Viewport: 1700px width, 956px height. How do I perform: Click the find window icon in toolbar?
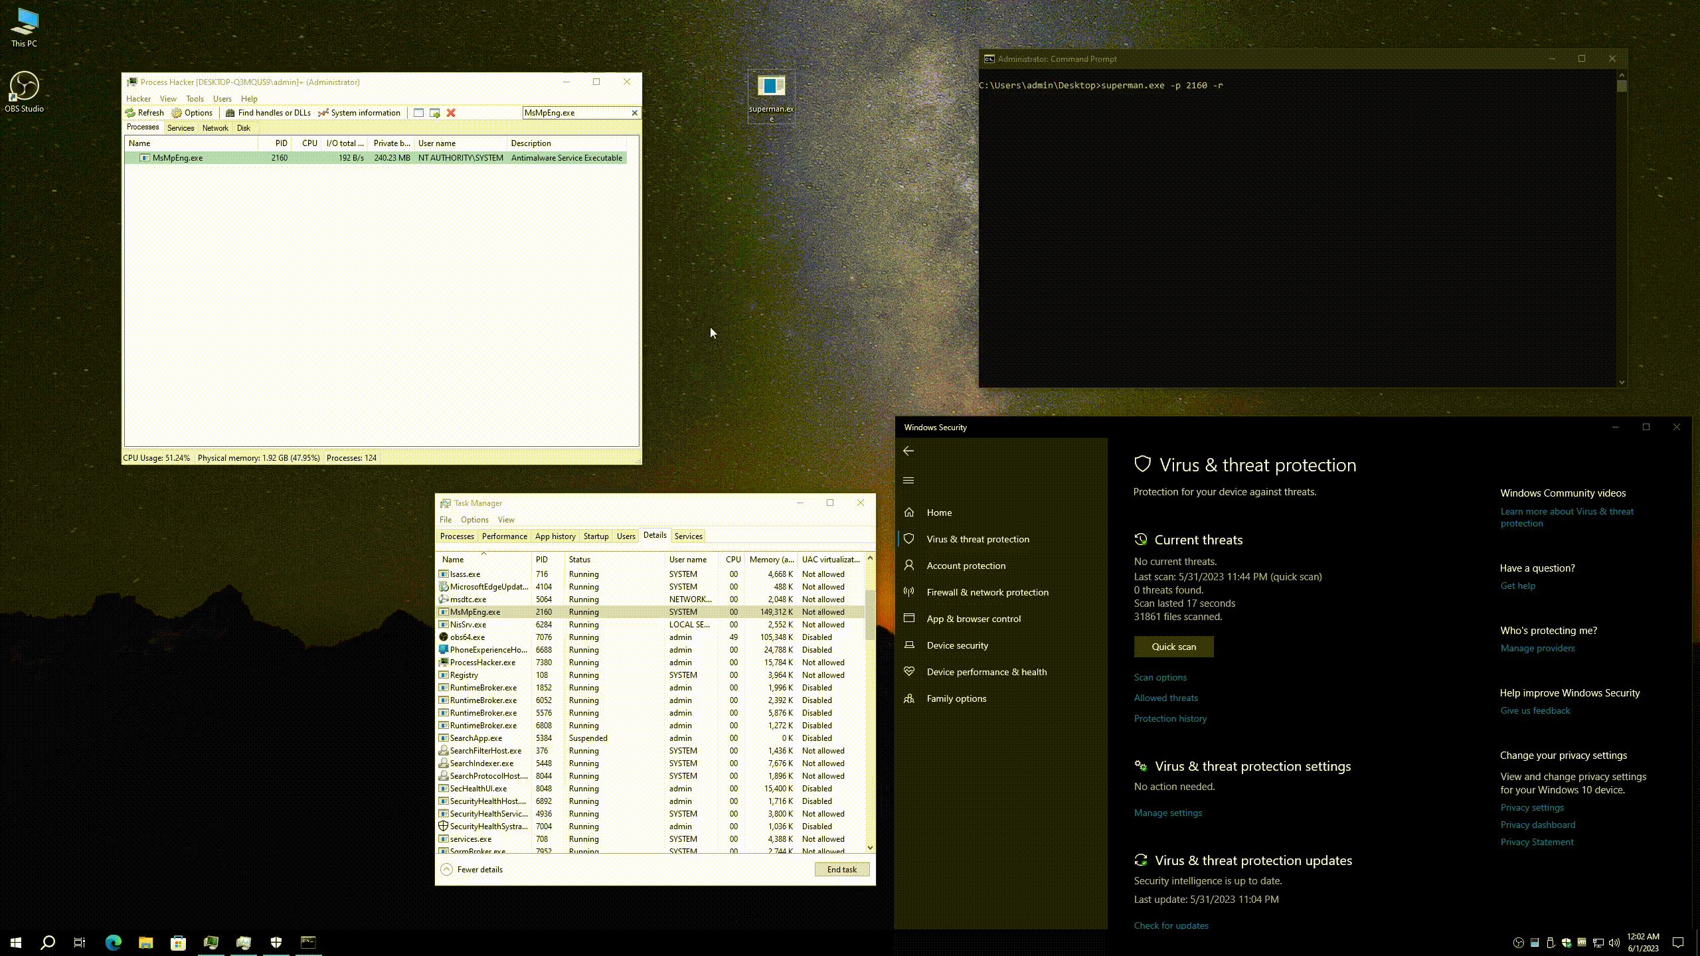(418, 113)
